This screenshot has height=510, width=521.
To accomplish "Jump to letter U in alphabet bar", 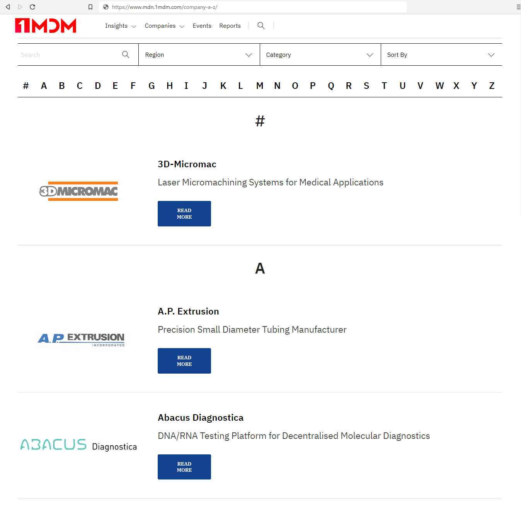I will point(402,85).
